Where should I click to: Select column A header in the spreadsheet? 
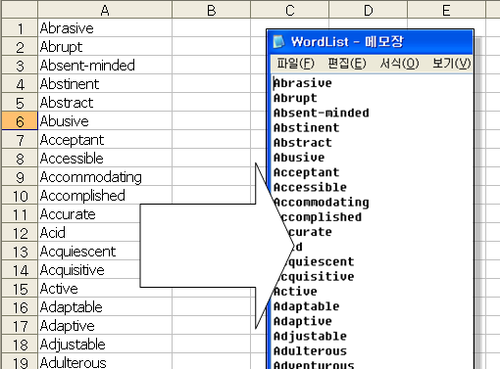click(x=105, y=10)
